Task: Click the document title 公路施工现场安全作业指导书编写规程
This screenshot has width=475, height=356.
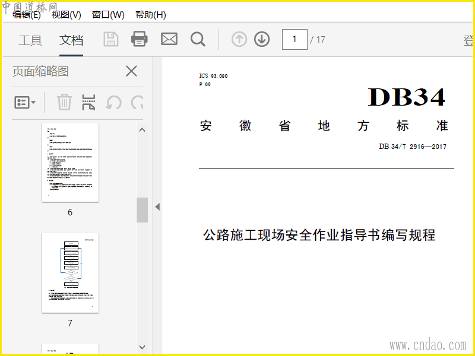Action: pos(319,235)
